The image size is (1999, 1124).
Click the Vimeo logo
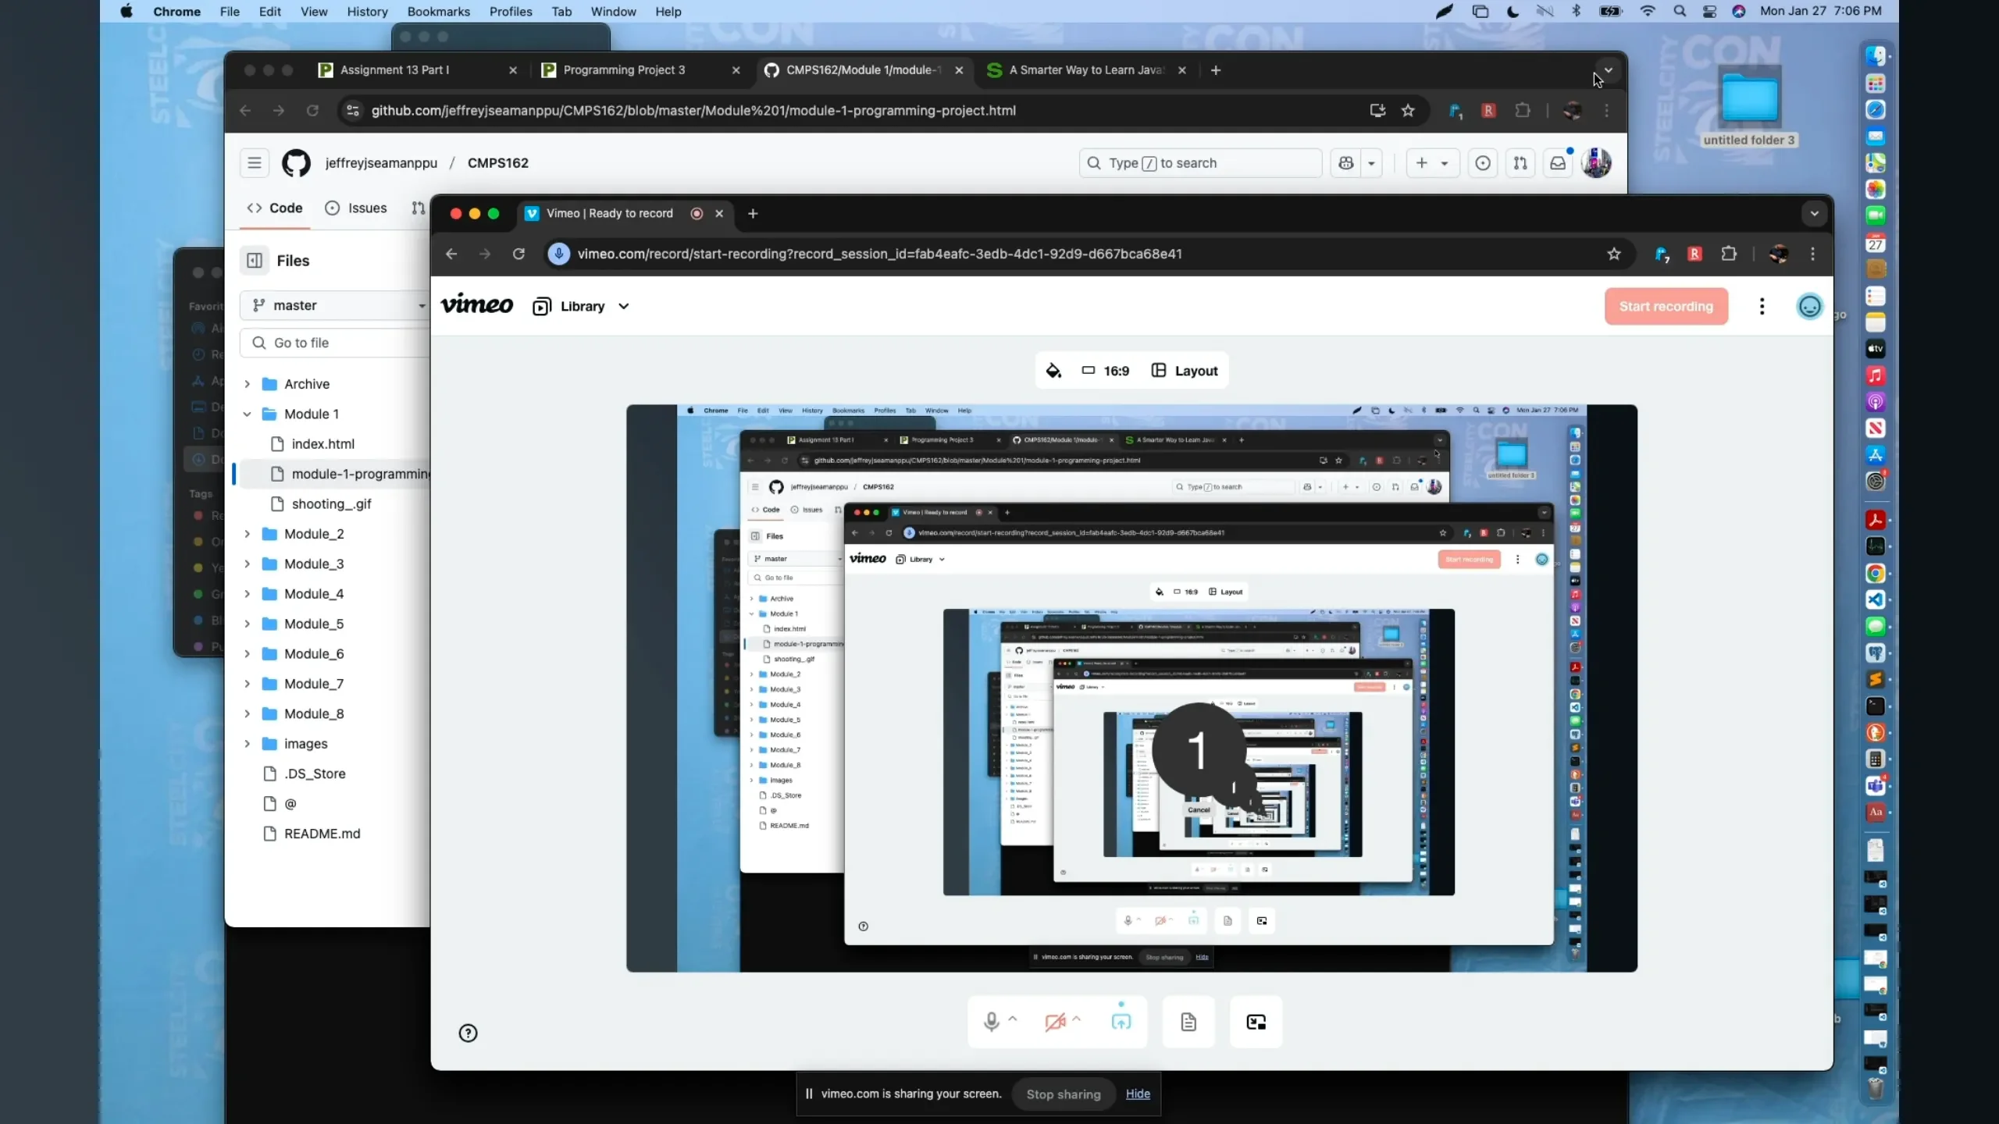[x=477, y=305]
